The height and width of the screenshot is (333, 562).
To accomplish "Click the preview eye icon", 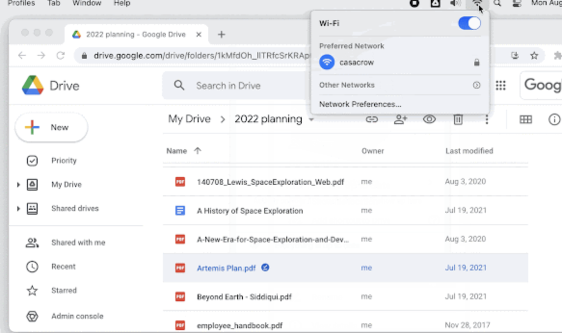I will click(429, 119).
